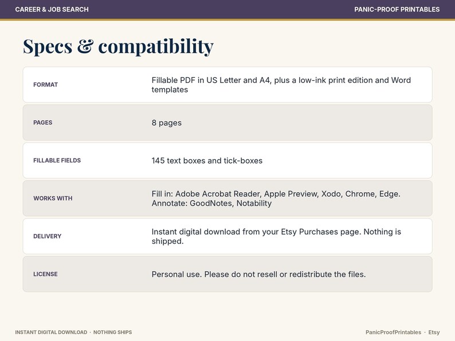Select the WORKS WITH row label
This screenshot has height=341, width=455.
click(53, 199)
